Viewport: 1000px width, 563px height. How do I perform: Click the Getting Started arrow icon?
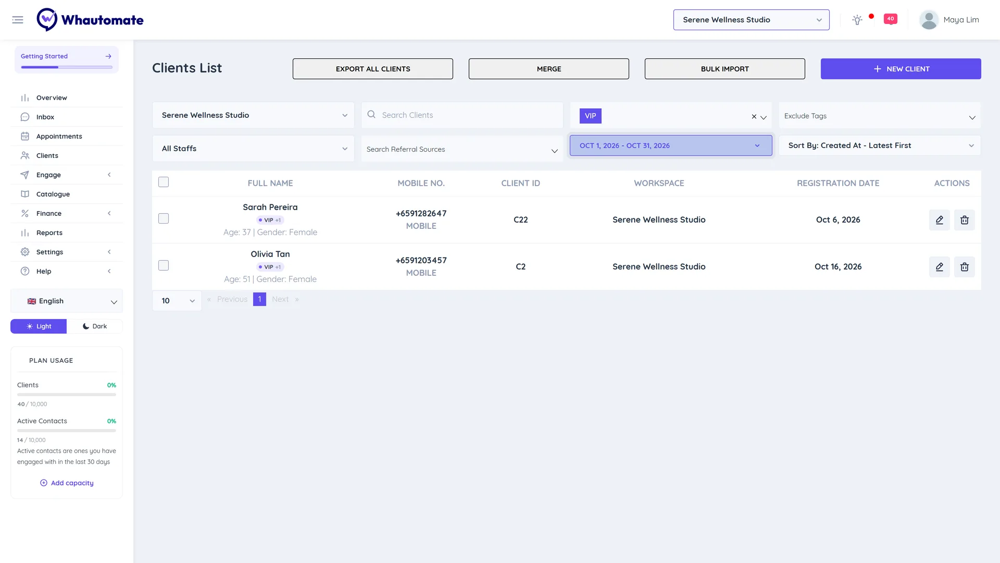click(108, 56)
